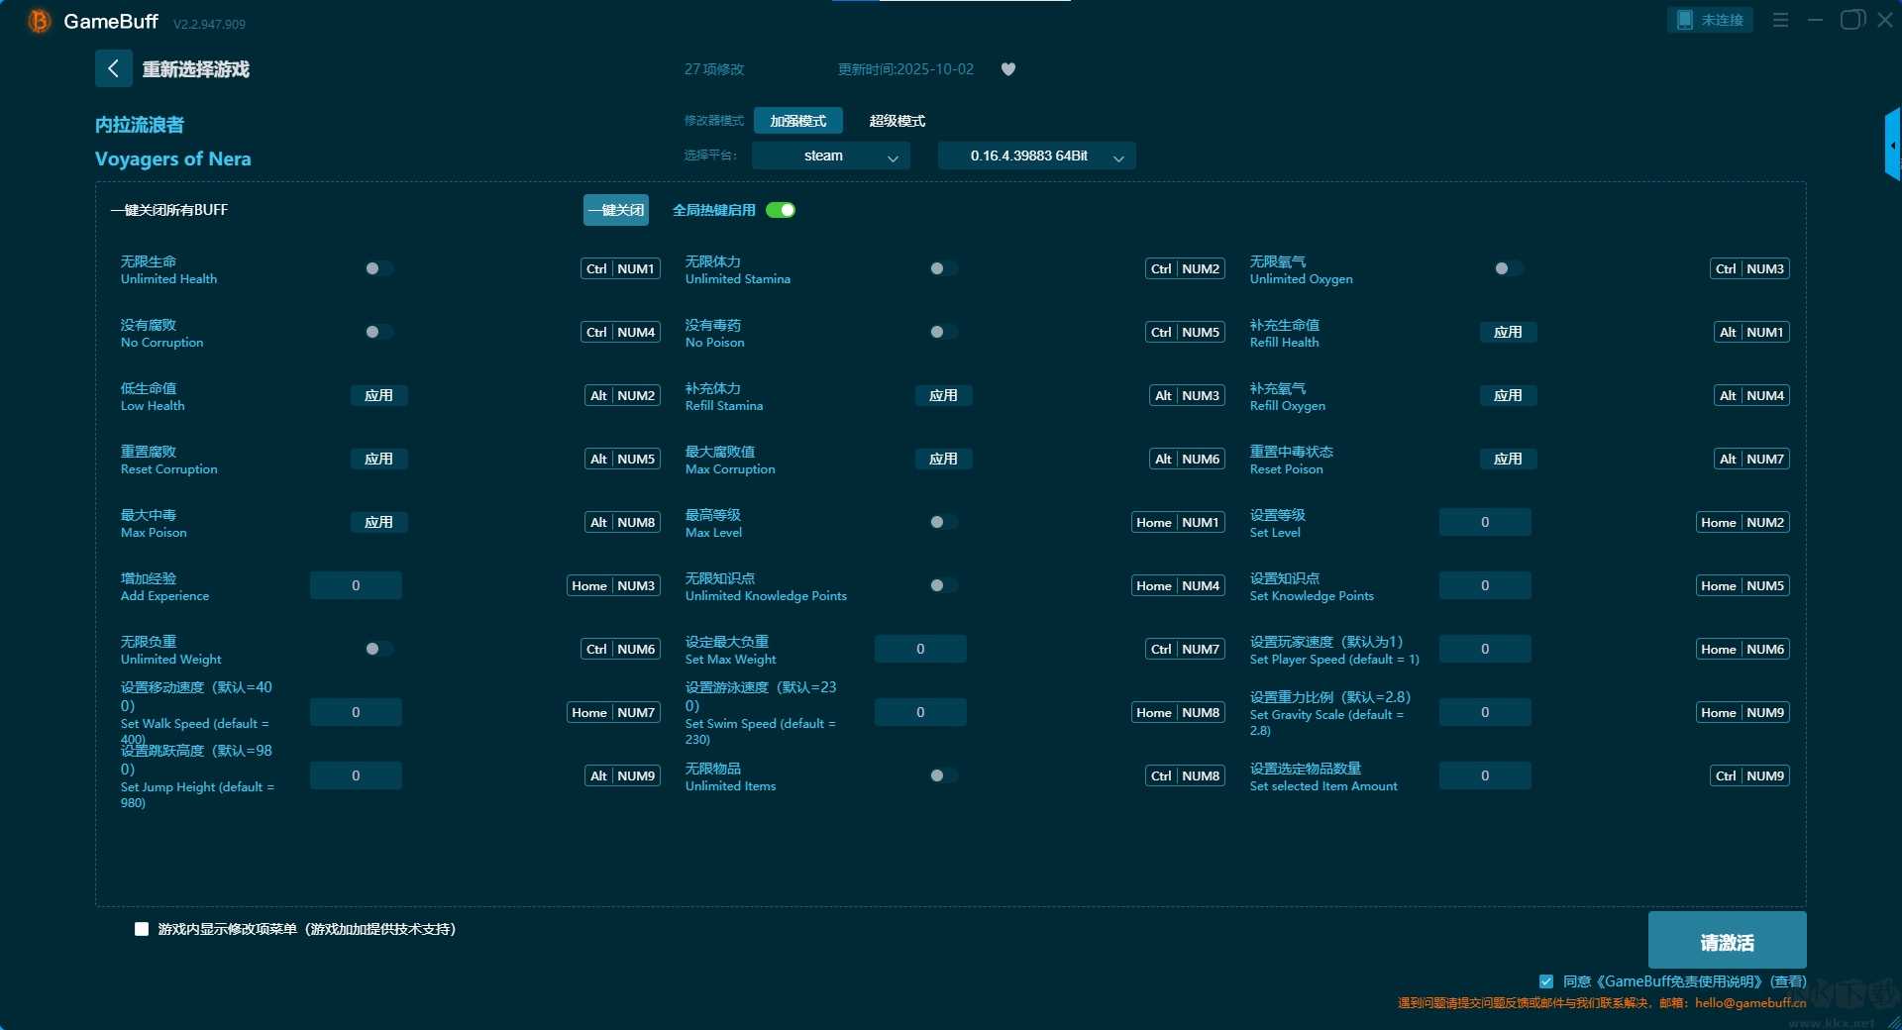Turn on Unlimited Oxygen
This screenshot has width=1902, height=1030.
click(x=1508, y=268)
